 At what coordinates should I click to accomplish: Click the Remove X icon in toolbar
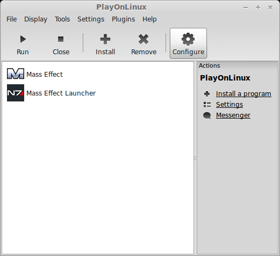tap(143, 39)
